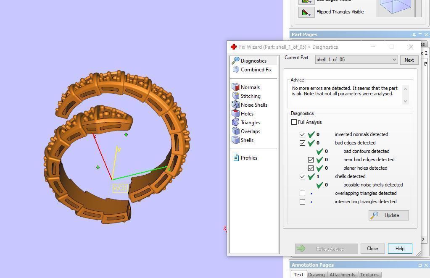The width and height of the screenshot is (430, 278).
Task: Click the Next part button
Action: tap(409, 60)
